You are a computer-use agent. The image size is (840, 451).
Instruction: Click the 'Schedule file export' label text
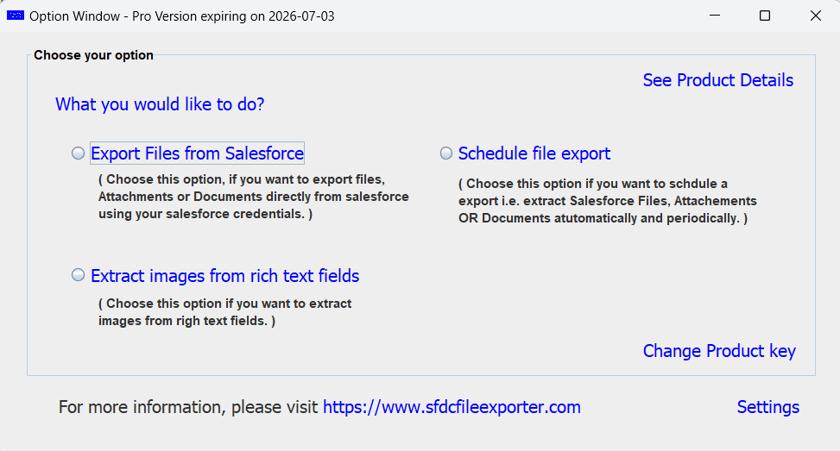click(534, 153)
